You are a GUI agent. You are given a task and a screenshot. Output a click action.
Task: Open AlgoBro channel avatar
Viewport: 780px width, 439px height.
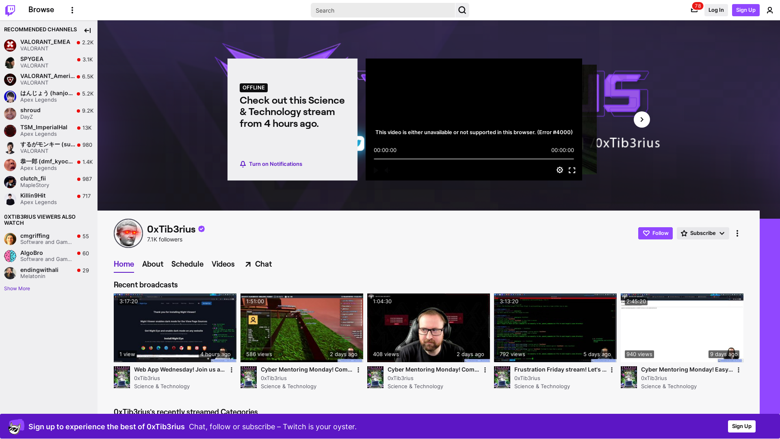pos(10,256)
